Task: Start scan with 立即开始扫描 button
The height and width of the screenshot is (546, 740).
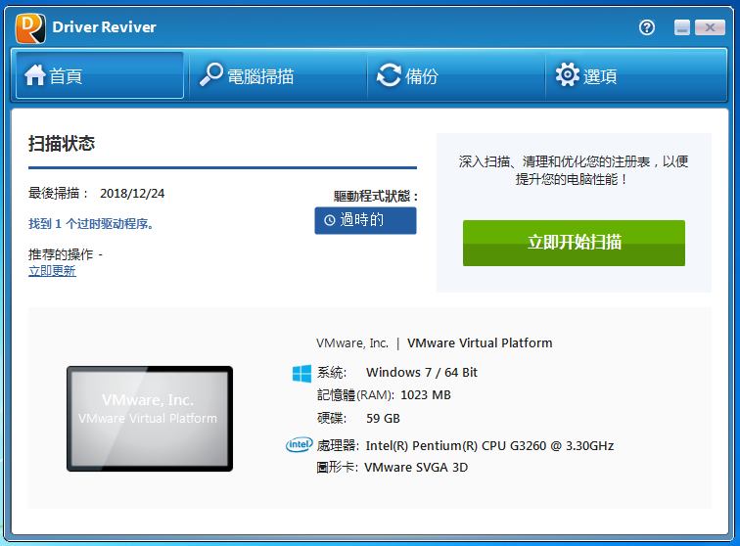Action: 574,243
